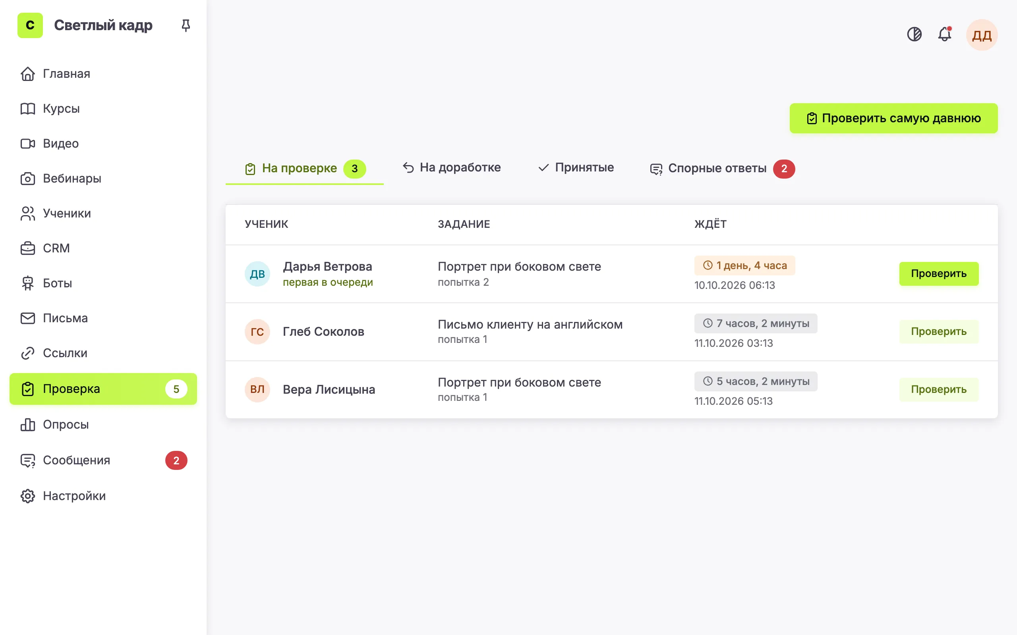Switch to Принятые tab
This screenshot has height=635, width=1017.
[575, 167]
